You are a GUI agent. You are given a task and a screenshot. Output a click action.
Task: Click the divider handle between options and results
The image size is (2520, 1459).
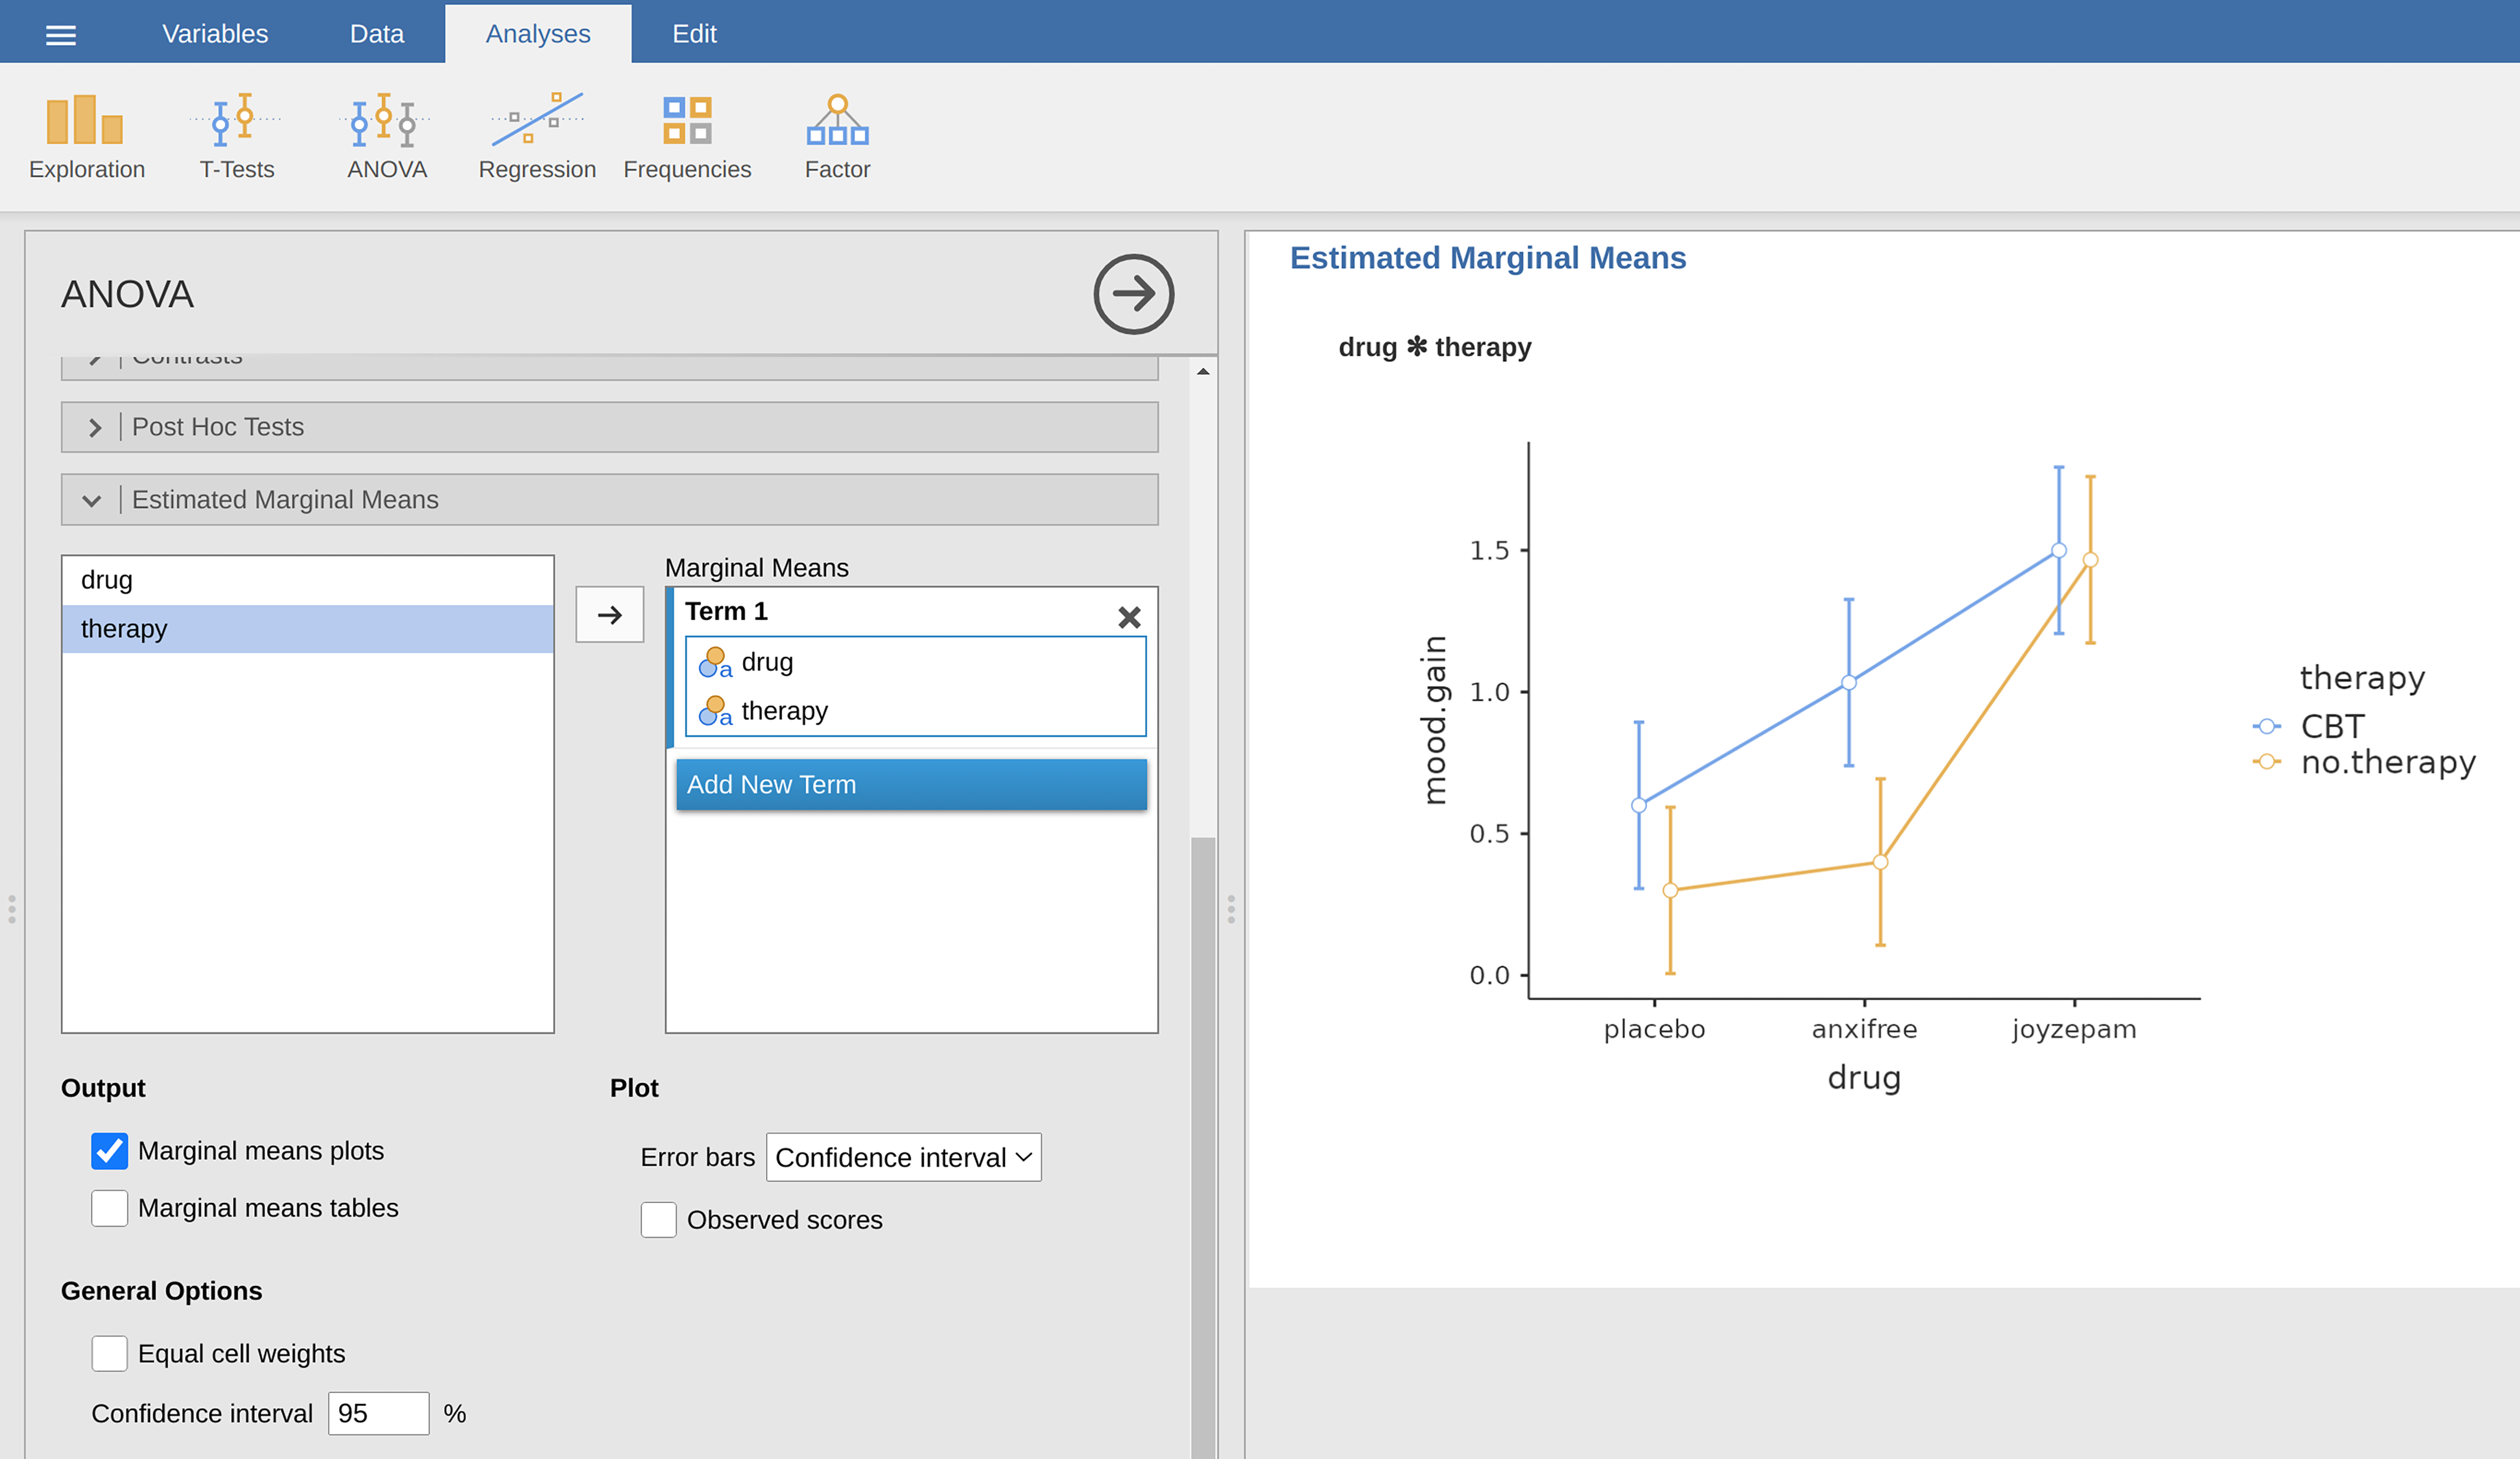coord(1231,909)
